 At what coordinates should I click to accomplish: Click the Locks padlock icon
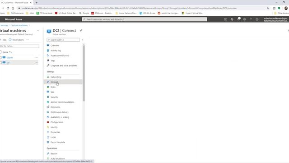pos(48,137)
